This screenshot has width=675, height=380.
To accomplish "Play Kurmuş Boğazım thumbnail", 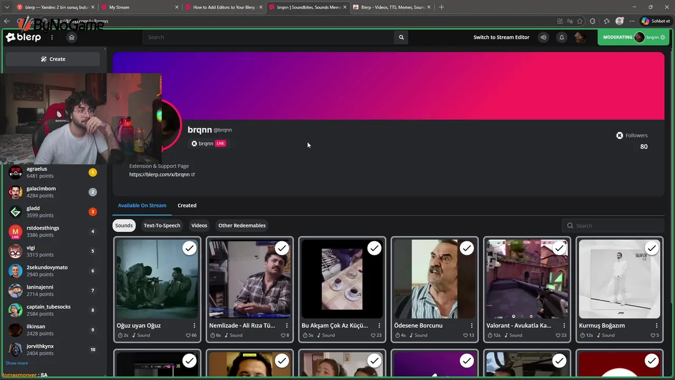I will click(620, 279).
